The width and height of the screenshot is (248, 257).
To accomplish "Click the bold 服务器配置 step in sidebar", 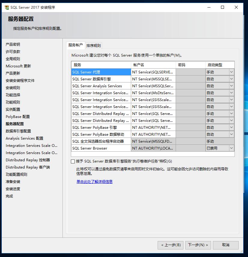I will pyautogui.click(x=15, y=124).
